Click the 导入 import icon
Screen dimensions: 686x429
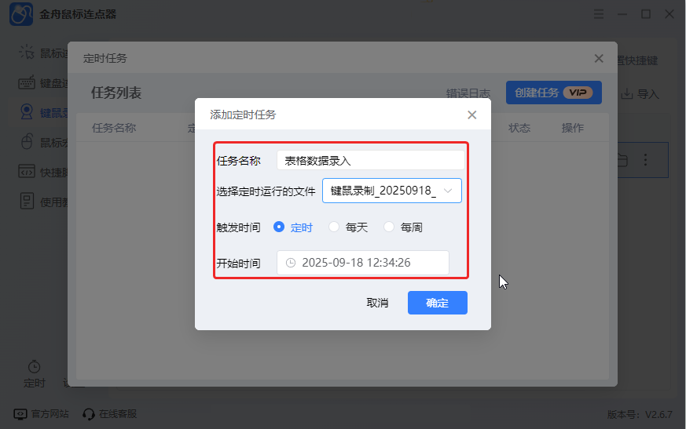(x=627, y=93)
